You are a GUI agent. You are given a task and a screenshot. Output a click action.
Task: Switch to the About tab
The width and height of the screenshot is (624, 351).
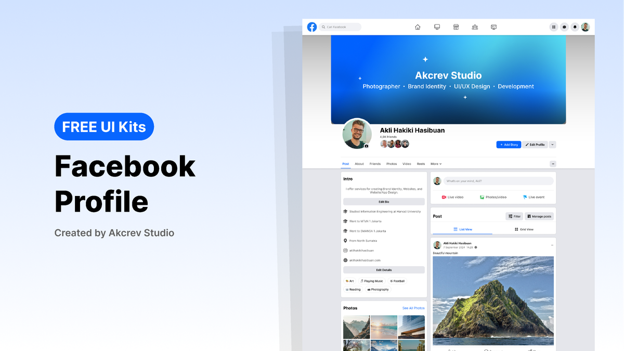(359, 164)
